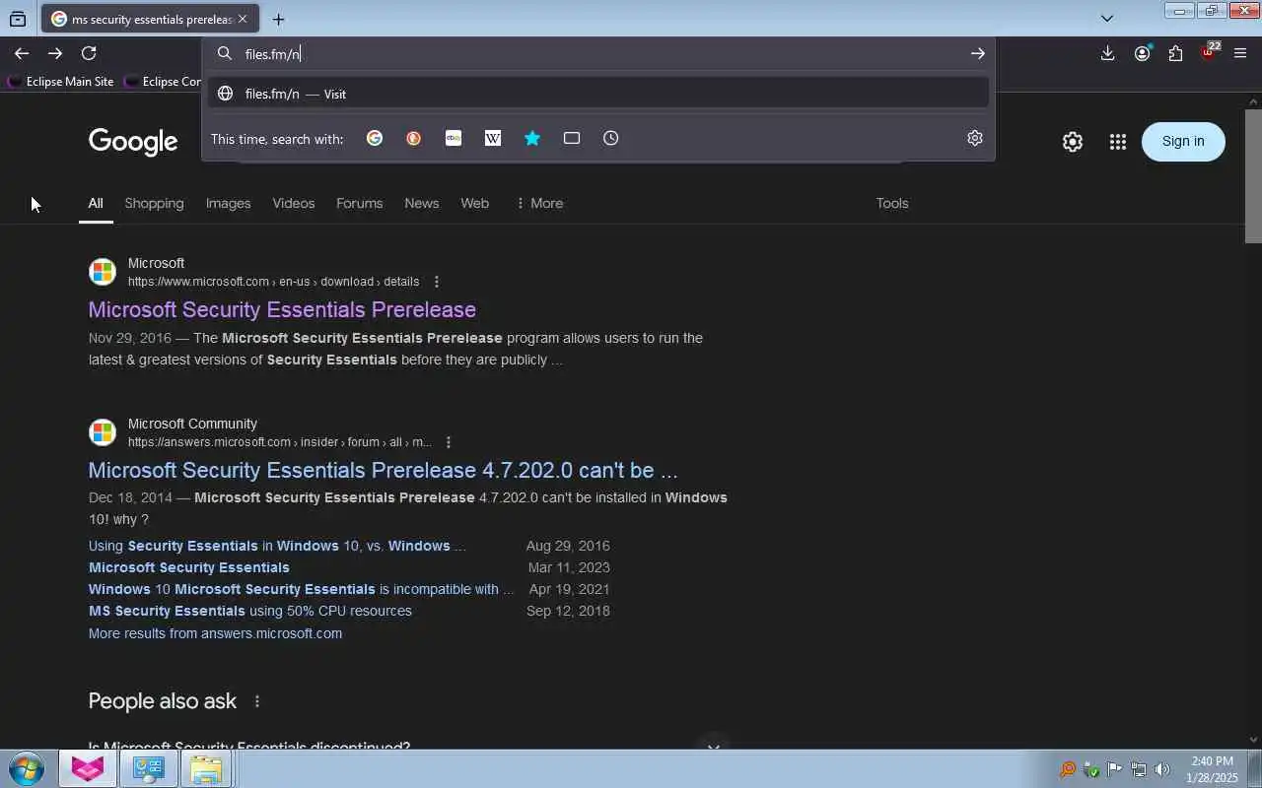Open the Extensions puzzle-piece icon
Viewport: 1262px width, 788px height.
click(x=1175, y=53)
